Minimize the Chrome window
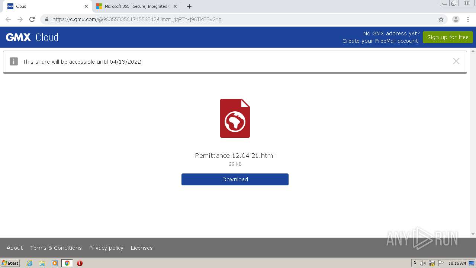This screenshot has height=268, width=476. [445, 3]
